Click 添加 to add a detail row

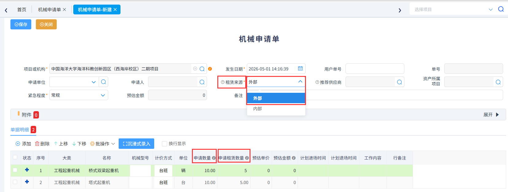[x=23, y=144]
